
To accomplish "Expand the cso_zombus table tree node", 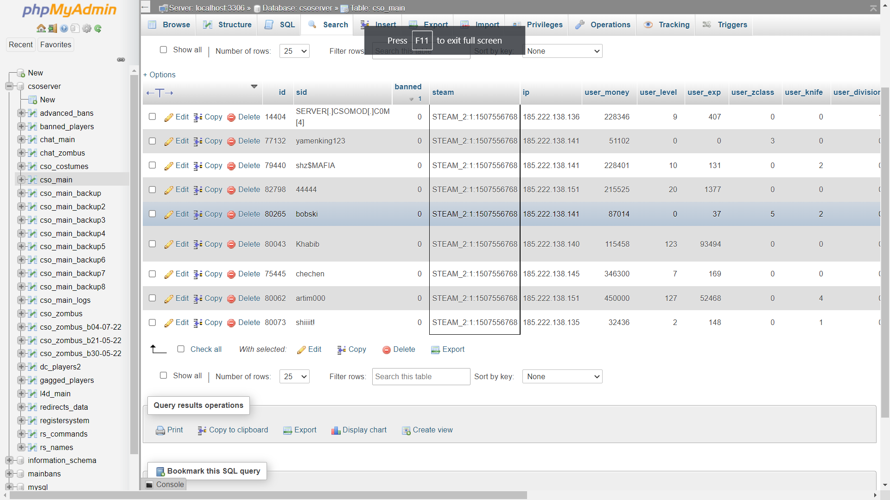I will [21, 313].
